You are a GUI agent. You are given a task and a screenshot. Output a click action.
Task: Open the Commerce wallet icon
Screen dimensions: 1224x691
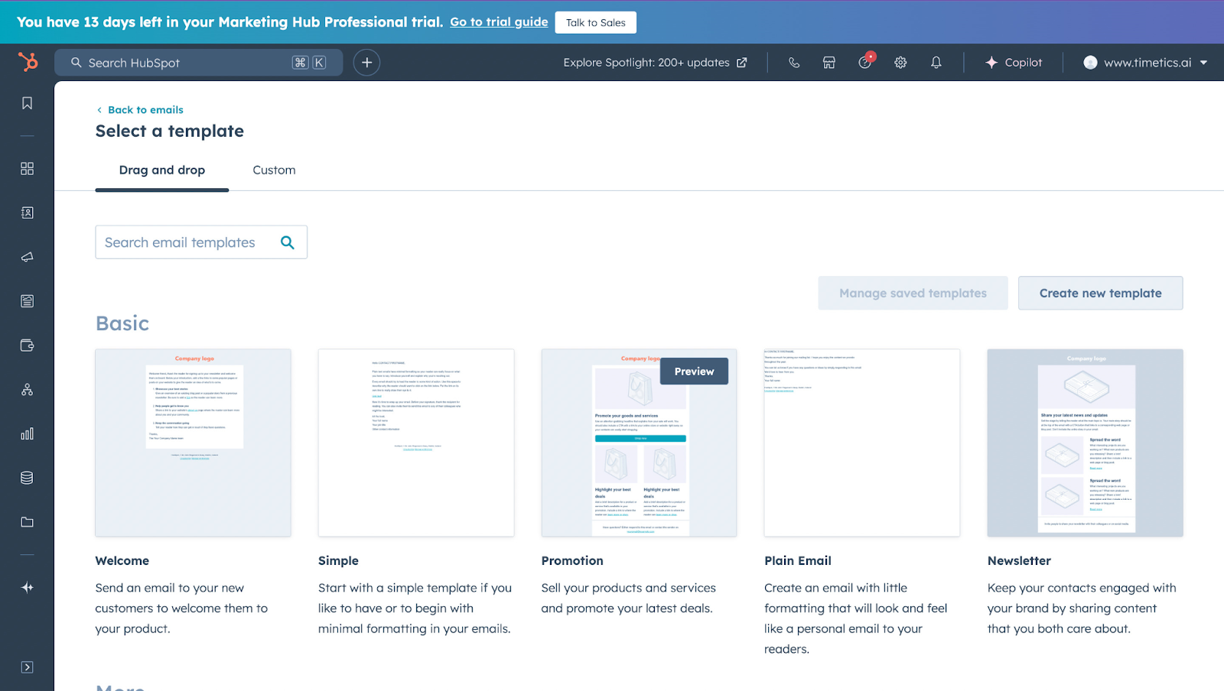[27, 345]
